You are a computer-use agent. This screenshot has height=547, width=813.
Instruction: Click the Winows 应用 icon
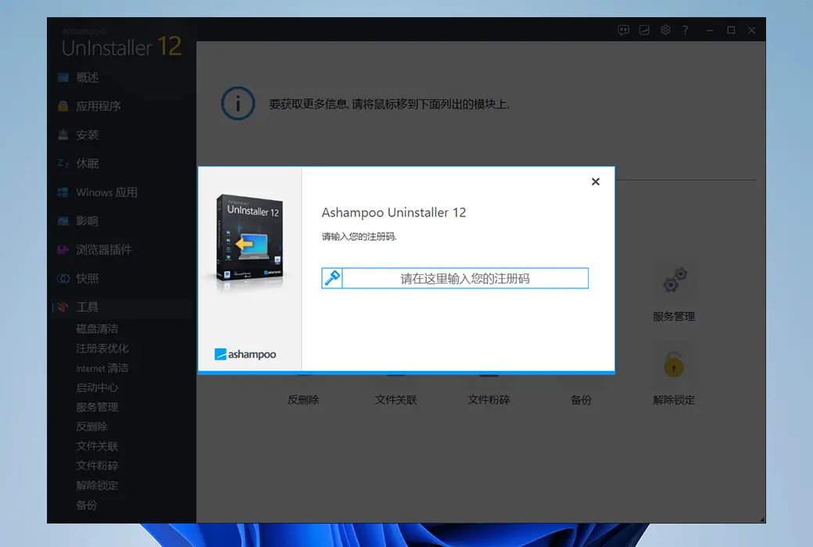point(63,192)
